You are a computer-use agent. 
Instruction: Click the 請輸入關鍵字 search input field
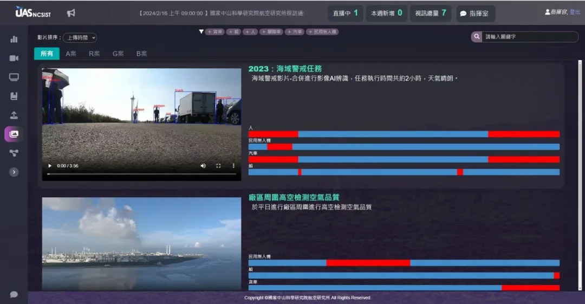[530, 37]
